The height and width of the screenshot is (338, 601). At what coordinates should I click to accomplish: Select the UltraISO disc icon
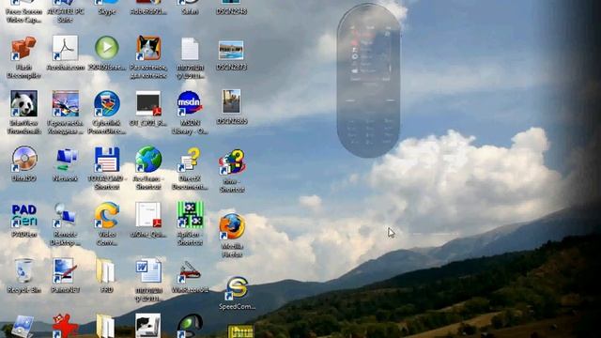[24, 159]
